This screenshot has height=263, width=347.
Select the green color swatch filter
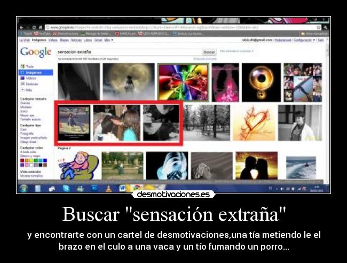pos(36,160)
